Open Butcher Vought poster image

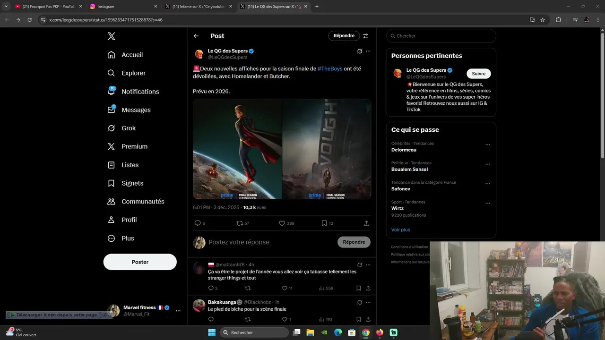[x=327, y=149]
